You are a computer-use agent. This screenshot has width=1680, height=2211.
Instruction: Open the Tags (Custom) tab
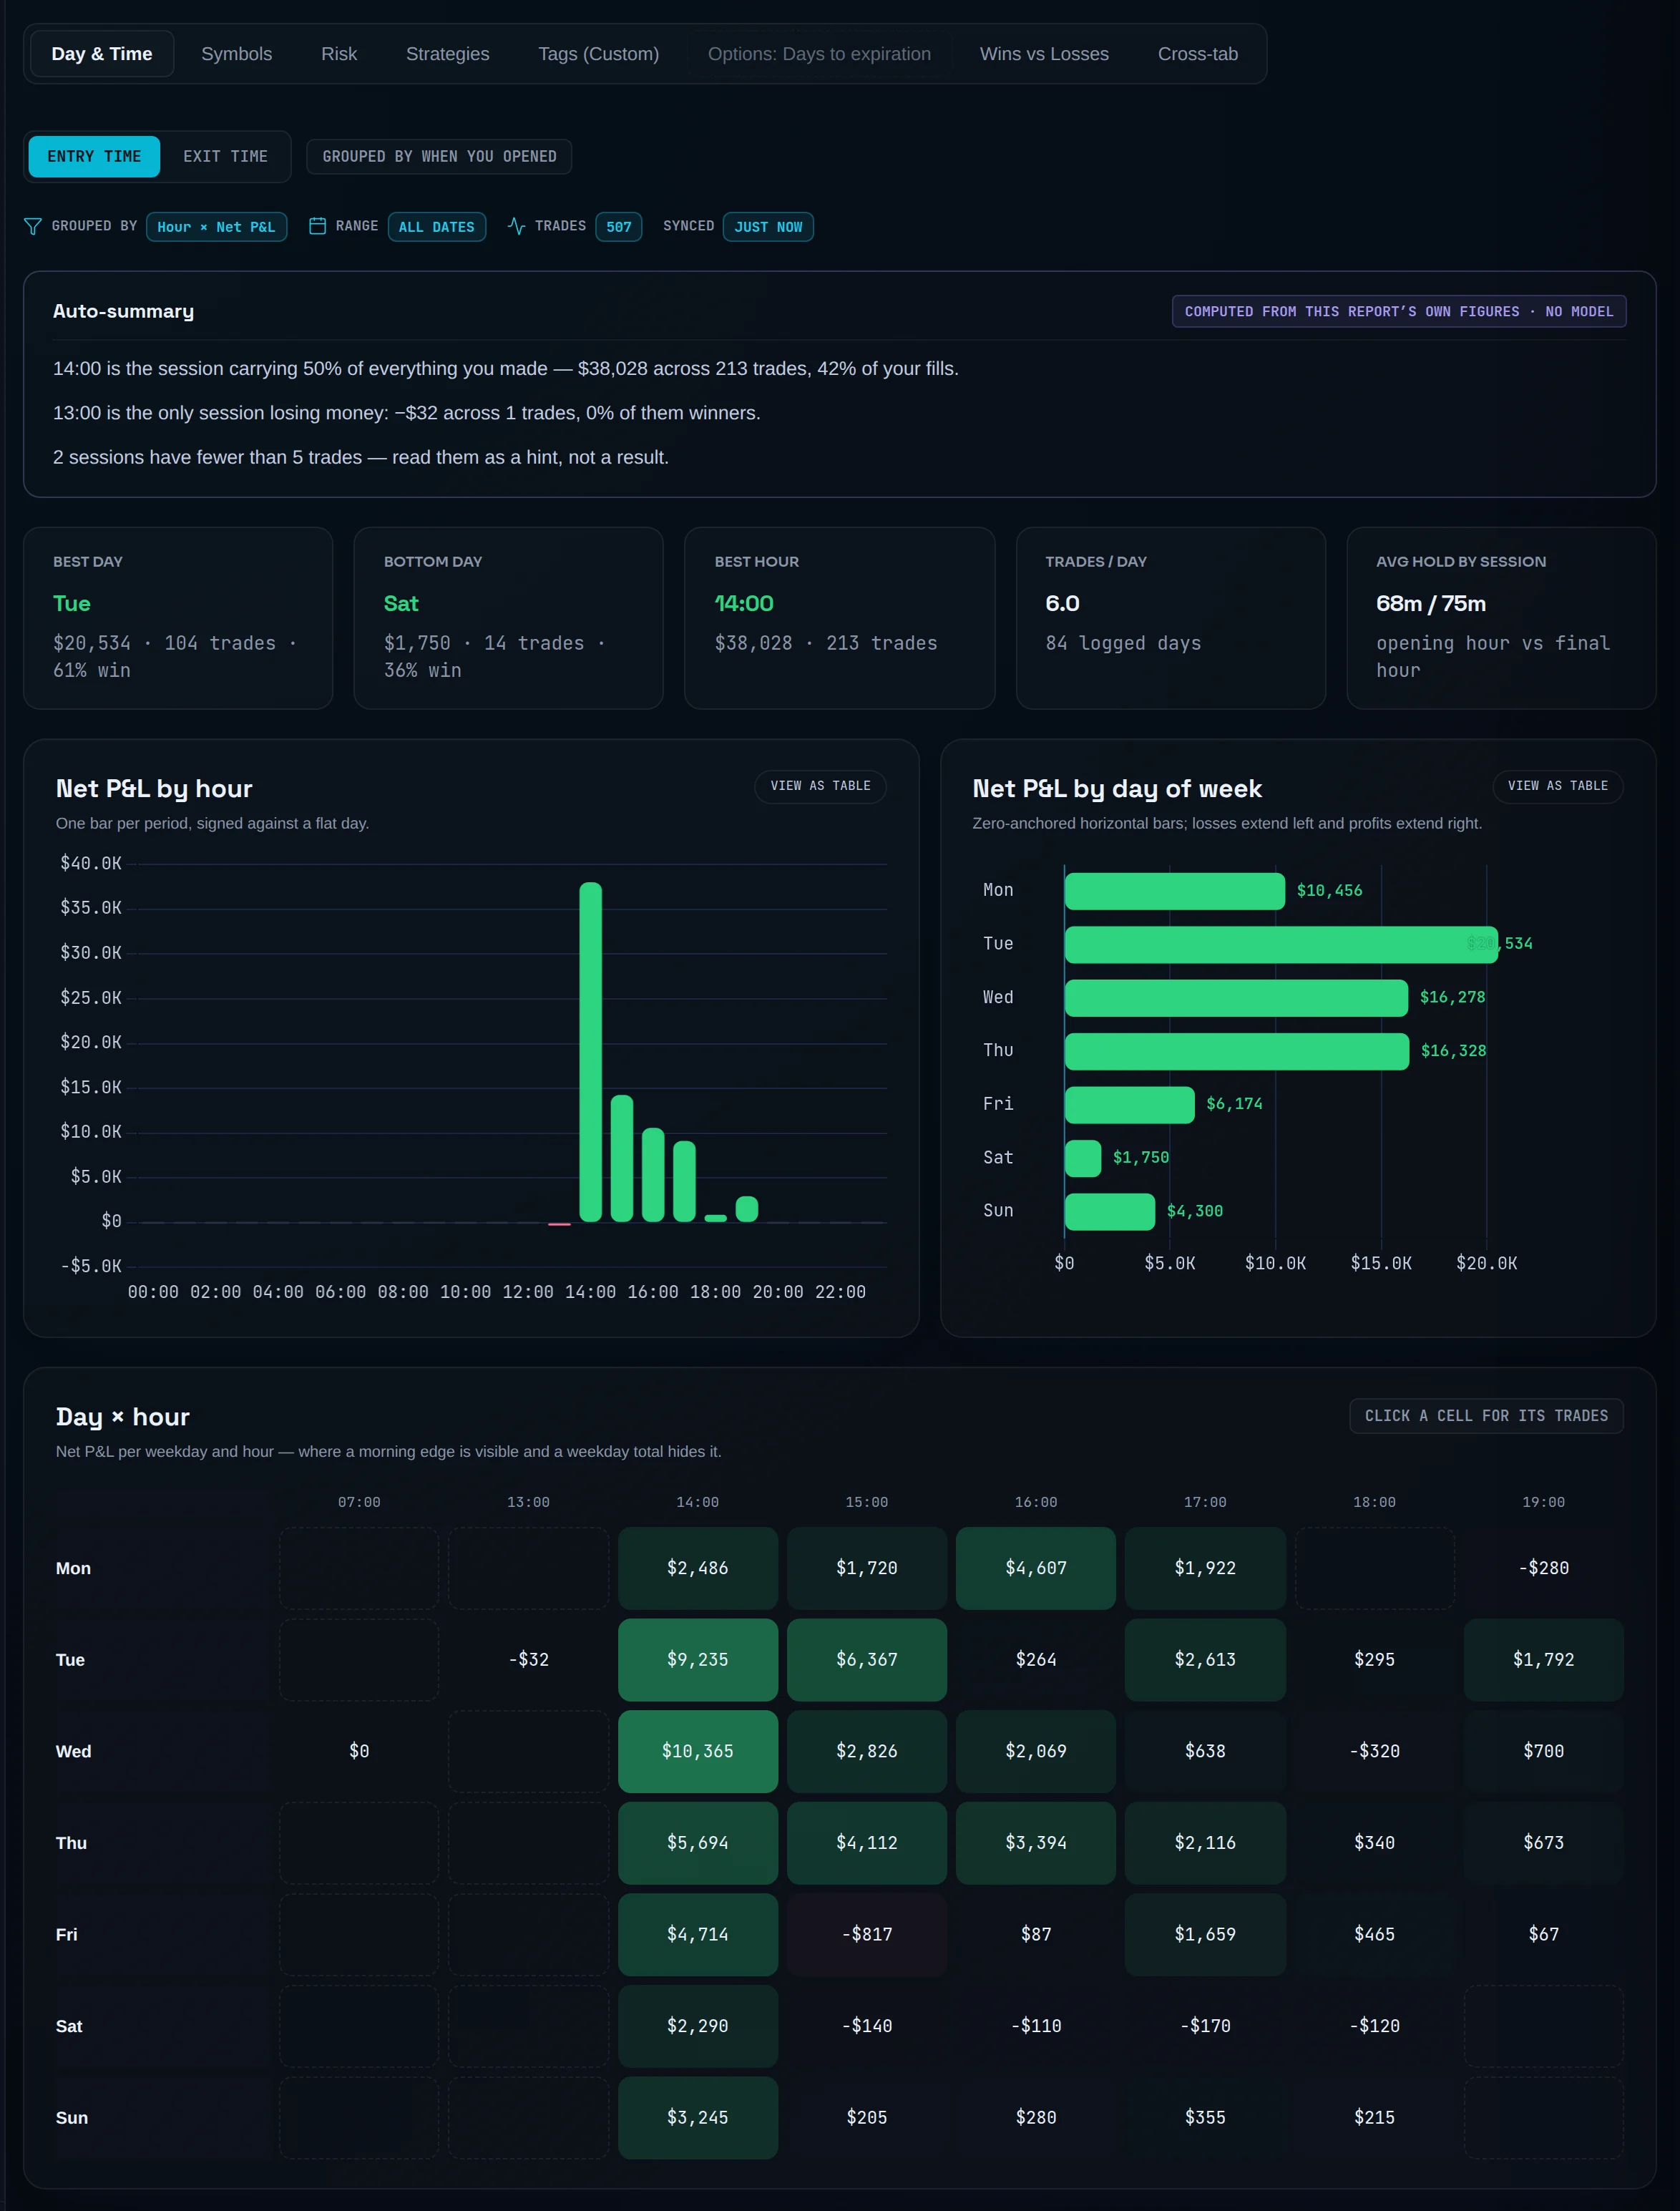tap(598, 54)
